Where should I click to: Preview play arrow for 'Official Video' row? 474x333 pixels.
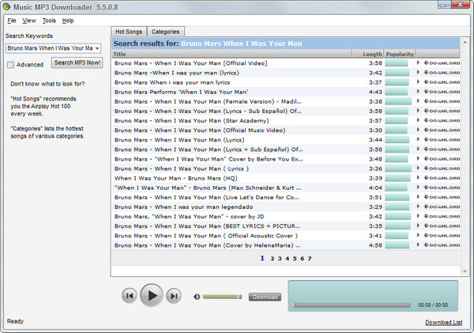[x=418, y=62]
